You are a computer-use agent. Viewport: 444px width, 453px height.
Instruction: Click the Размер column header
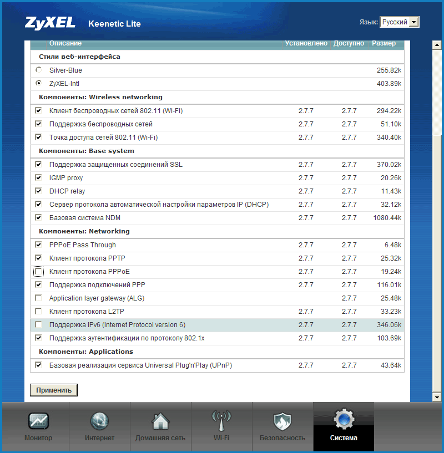384,43
